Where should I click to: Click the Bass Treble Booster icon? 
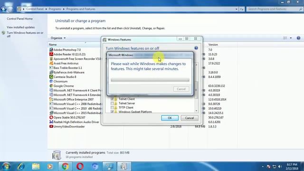[x=51, y=68]
